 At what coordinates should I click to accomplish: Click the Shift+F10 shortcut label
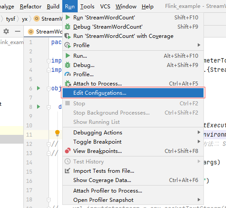[186, 18]
